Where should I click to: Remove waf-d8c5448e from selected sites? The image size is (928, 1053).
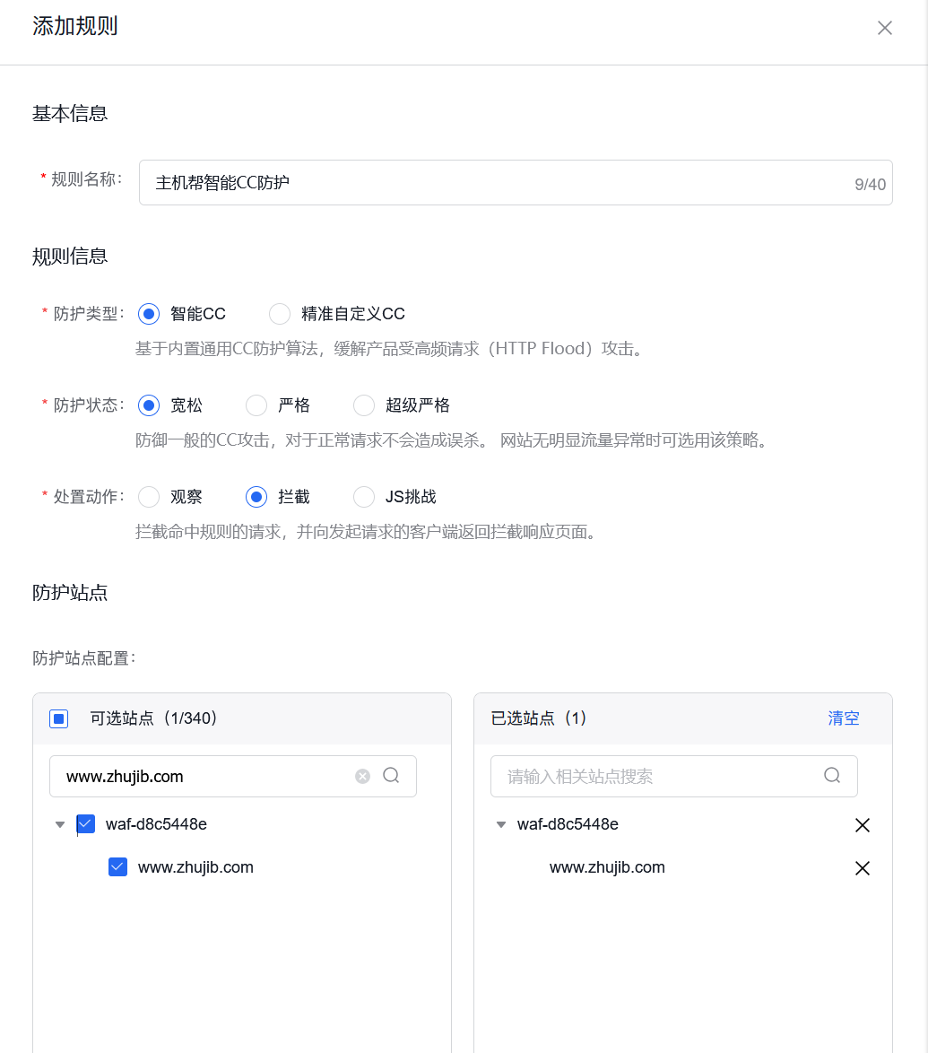click(863, 825)
